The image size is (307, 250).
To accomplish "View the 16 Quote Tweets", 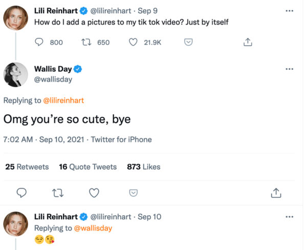I will pyautogui.click(x=87, y=166).
